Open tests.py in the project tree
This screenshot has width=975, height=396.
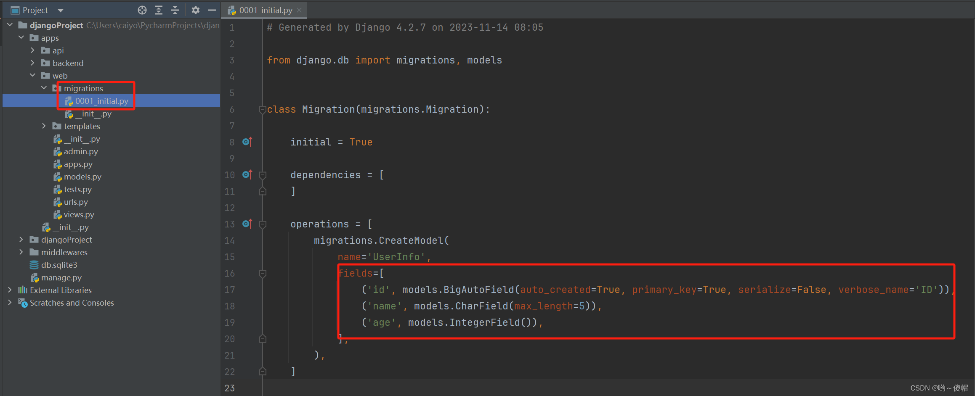(78, 189)
